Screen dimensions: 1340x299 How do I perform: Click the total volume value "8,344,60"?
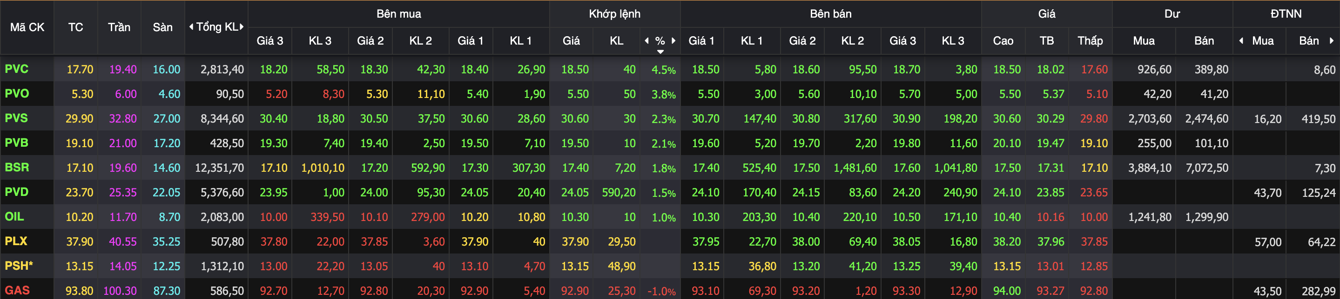(222, 119)
